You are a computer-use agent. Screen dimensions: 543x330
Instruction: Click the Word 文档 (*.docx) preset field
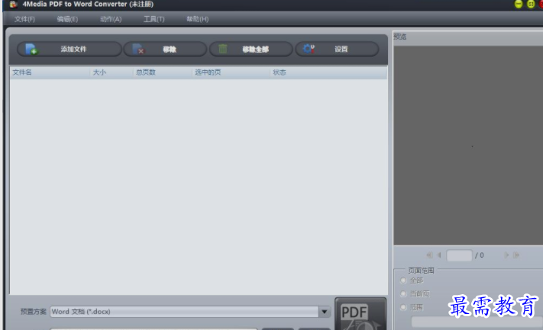(x=184, y=312)
